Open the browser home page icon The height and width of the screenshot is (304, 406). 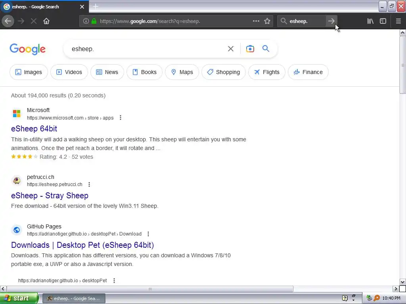pos(46,21)
